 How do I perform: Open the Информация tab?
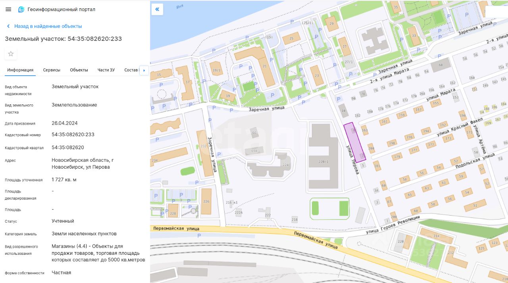(20, 70)
